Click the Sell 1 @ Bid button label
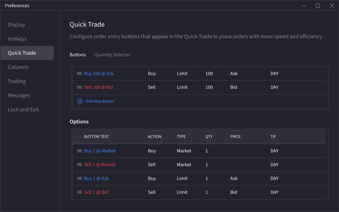Screen dimensions: 339x212 pyautogui.click(x=96, y=192)
